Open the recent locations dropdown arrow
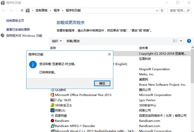The height and width of the screenshot is (132, 194). (17, 11)
